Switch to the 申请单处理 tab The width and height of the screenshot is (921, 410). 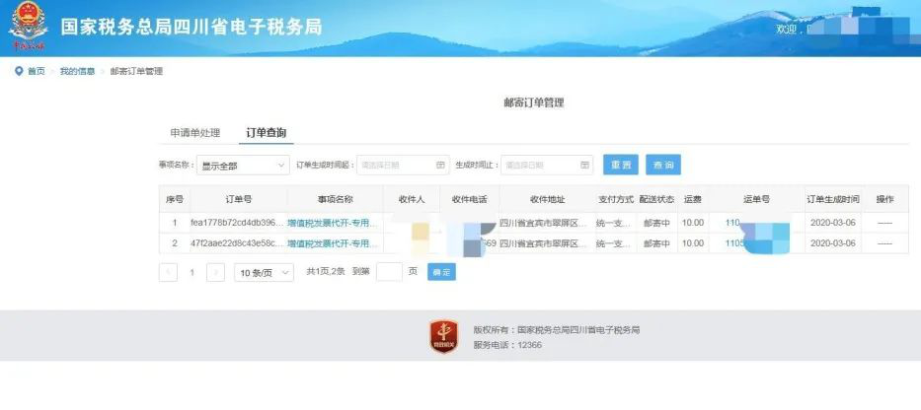click(x=194, y=132)
